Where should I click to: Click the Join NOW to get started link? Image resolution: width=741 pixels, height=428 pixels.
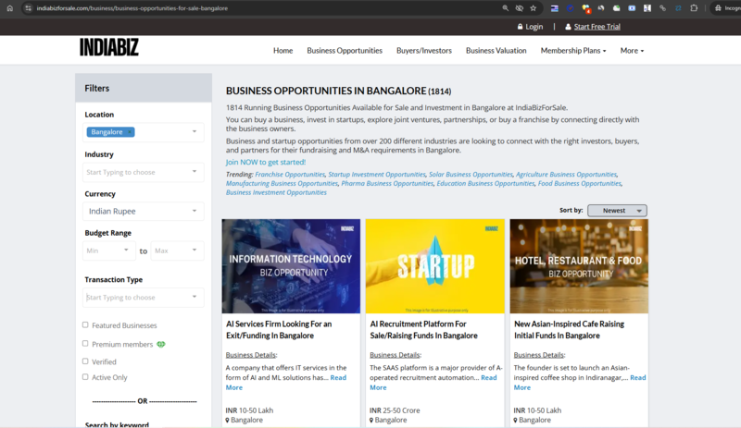coord(265,162)
